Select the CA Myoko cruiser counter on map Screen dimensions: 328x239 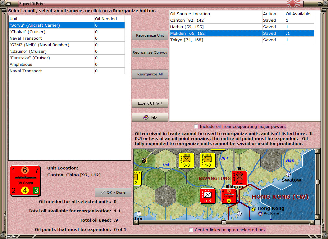tap(229, 196)
